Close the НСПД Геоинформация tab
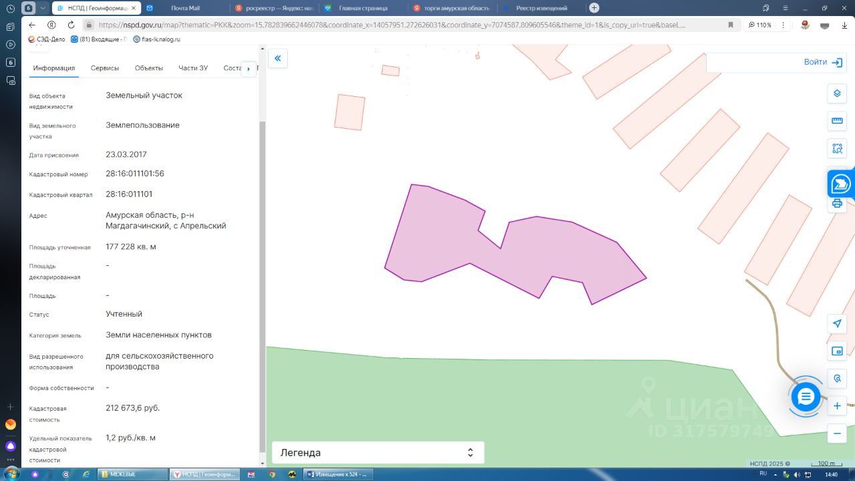This screenshot has width=855, height=481. pos(134,8)
